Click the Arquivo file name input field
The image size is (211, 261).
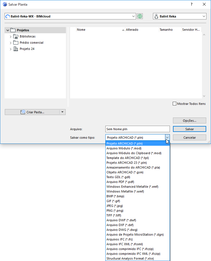(x=137, y=129)
